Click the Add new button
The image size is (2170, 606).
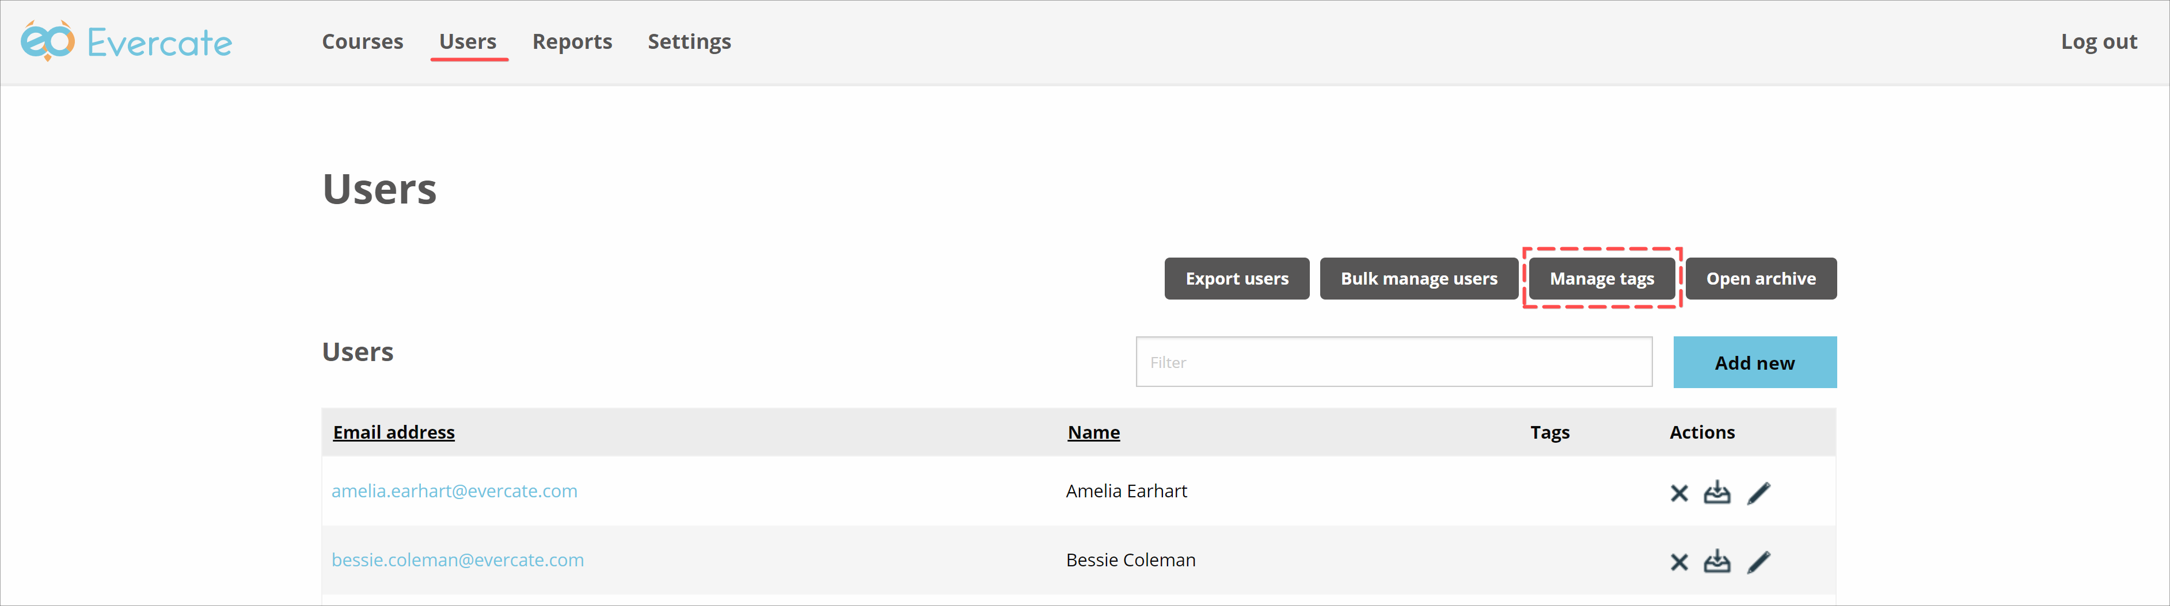(x=1755, y=362)
